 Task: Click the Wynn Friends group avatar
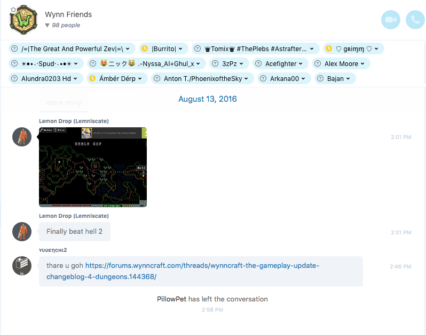coord(23,20)
